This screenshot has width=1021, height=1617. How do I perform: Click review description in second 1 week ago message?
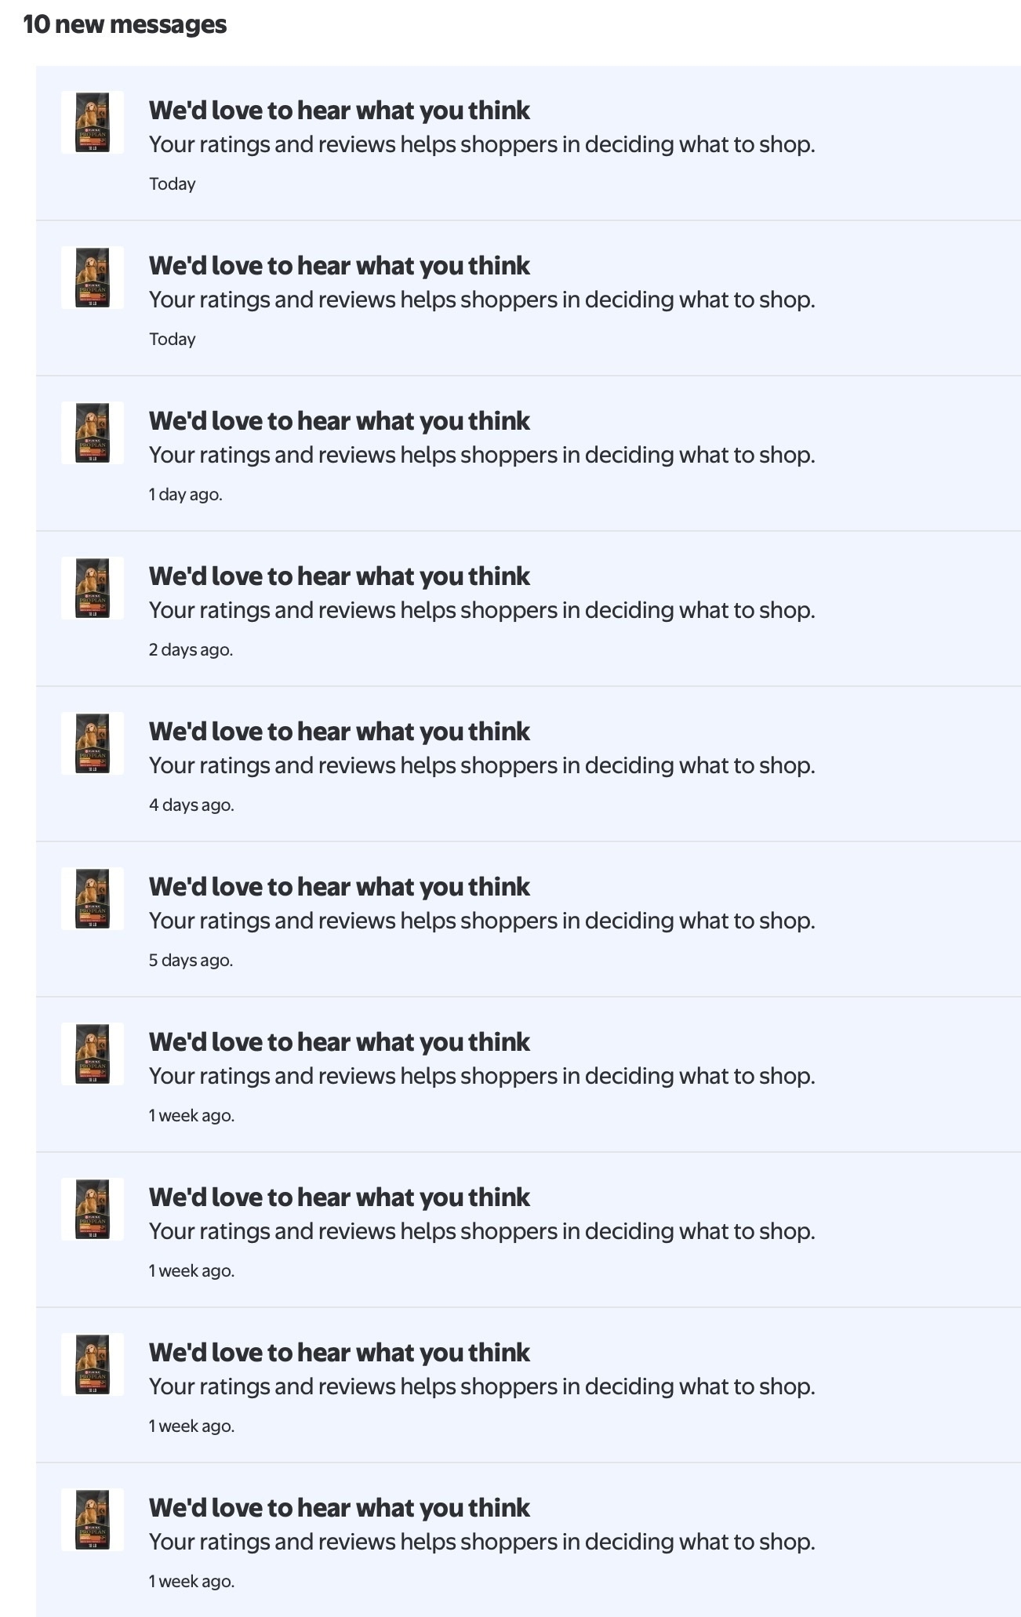coord(482,1231)
